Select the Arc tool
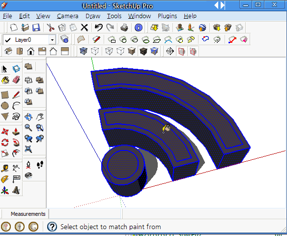Image resolution: width=287 pixels, height=236 pixels. click(16, 106)
